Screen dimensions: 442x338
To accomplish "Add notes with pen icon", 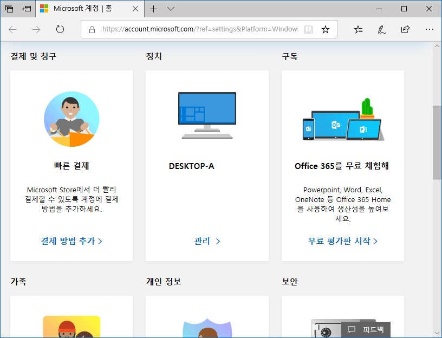I will pyautogui.click(x=382, y=29).
